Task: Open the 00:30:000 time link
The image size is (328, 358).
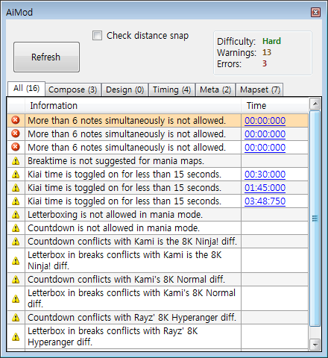Action: tap(265, 175)
